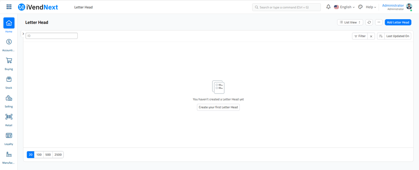This screenshot has width=419, height=170.
Task: Click the refresh list icon
Action: click(369, 22)
